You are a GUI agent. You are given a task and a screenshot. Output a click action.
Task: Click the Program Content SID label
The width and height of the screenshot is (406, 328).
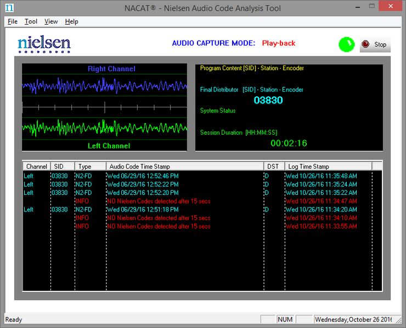coord(252,68)
